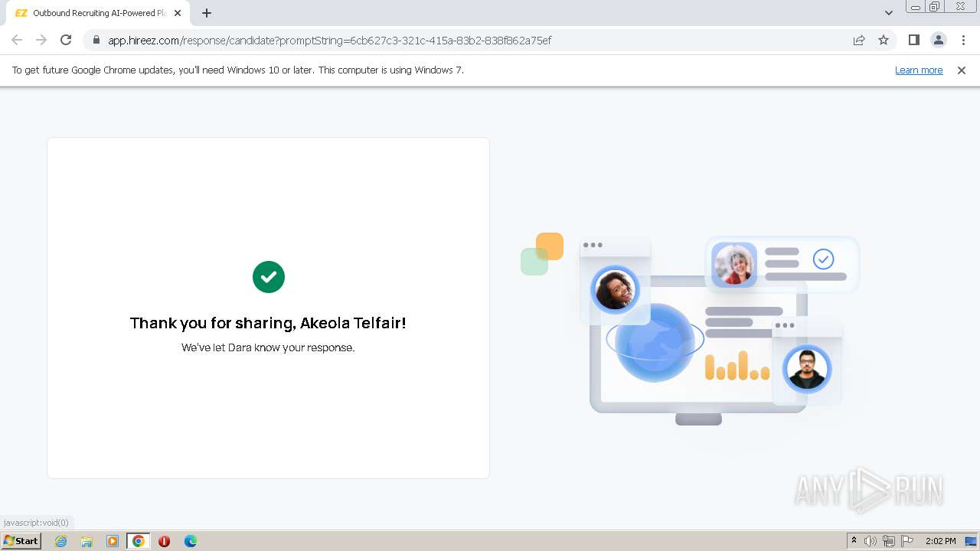Open the Windows Start menu
Image resolution: width=980 pixels, height=551 pixels.
pyautogui.click(x=21, y=540)
